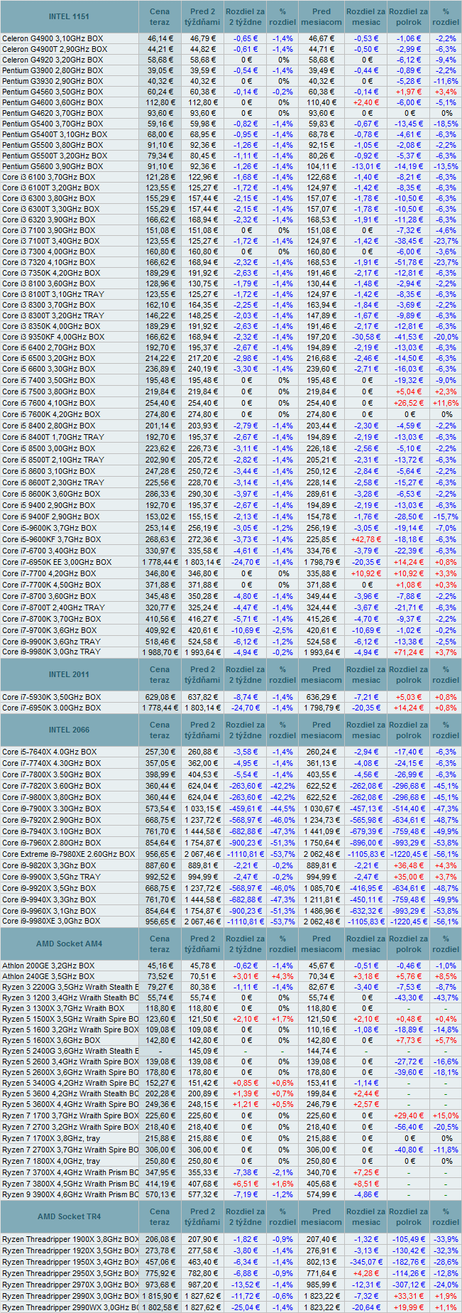Image resolution: width=462 pixels, height=1313 pixels.
Task: Click the INTEL 2011 section header
Action: [69, 674]
